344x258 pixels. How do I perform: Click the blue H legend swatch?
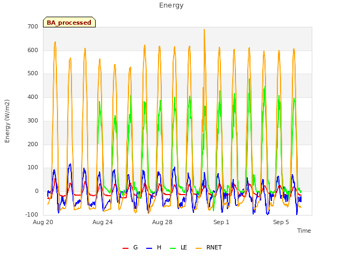tap(149, 248)
